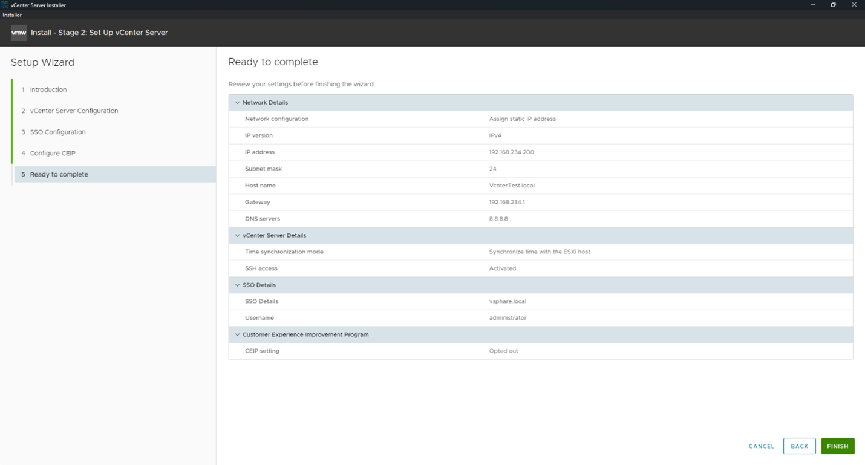The image size is (865, 465).
Task: Click the DNS servers 8.8.8.8 row
Action: (498, 218)
